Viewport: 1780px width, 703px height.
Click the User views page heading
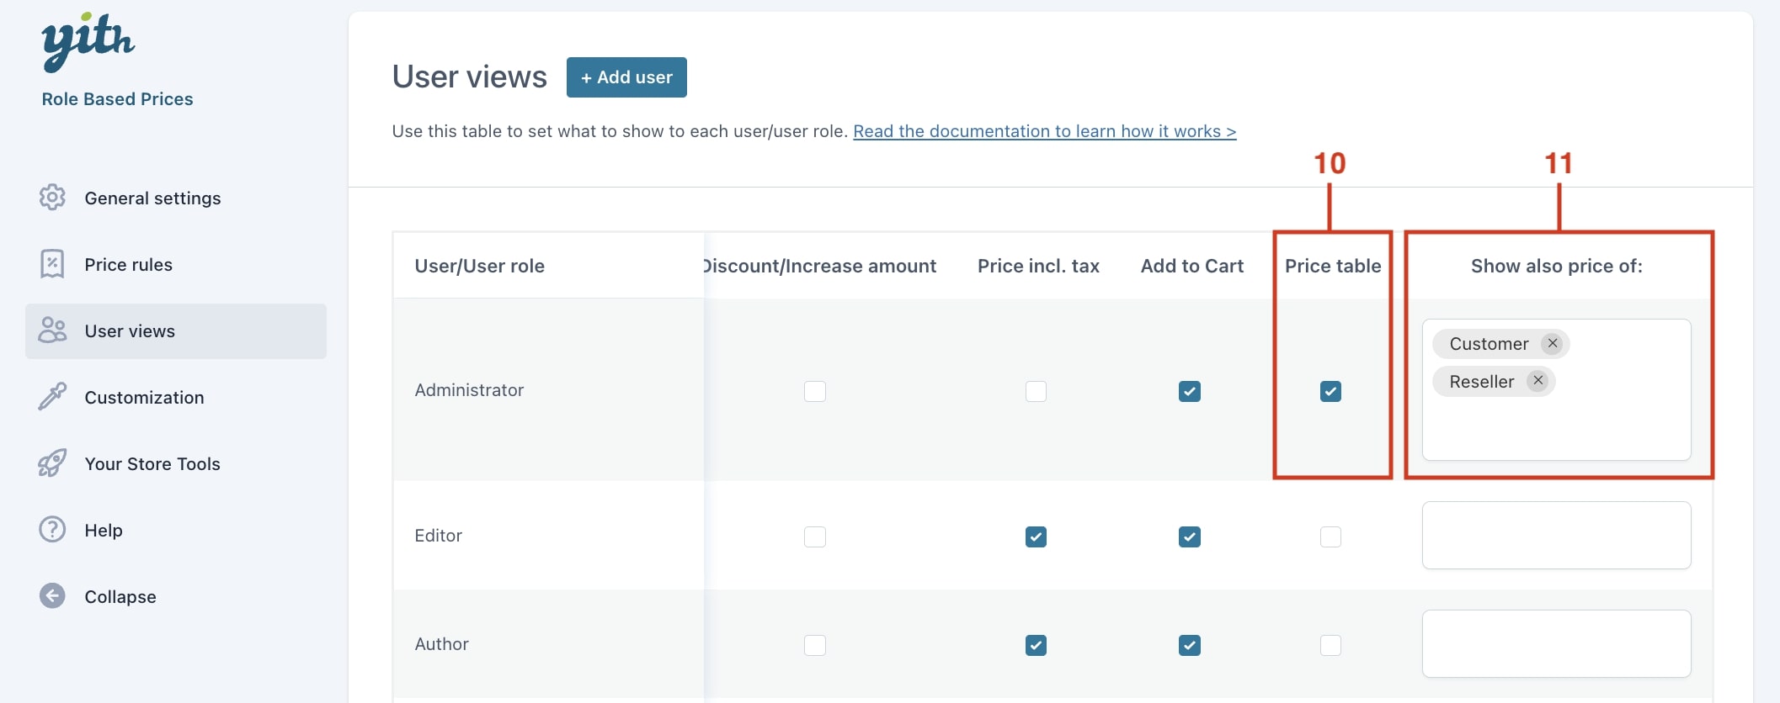tap(469, 77)
